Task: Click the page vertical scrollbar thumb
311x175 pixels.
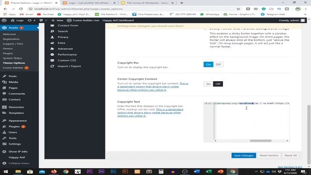Action: pyautogui.click(x=309, y=135)
